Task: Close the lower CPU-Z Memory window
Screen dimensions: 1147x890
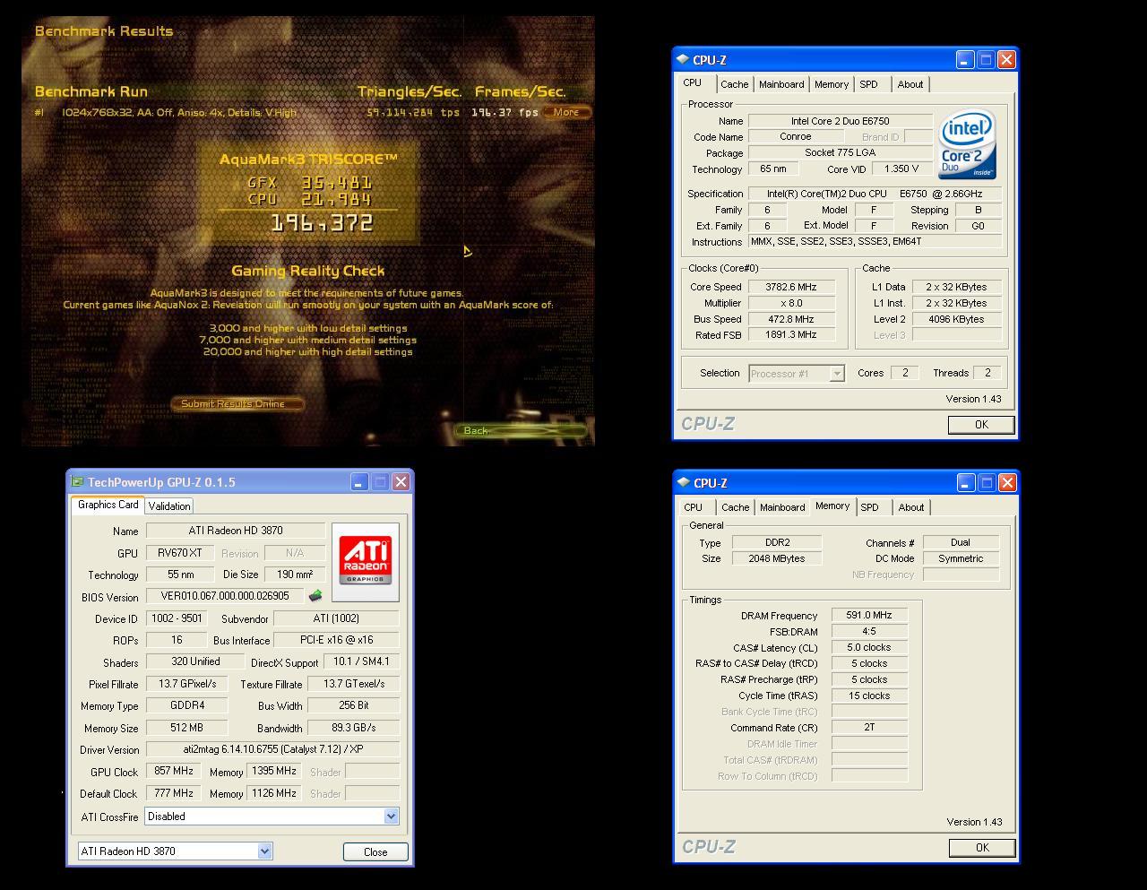Action: (1007, 482)
